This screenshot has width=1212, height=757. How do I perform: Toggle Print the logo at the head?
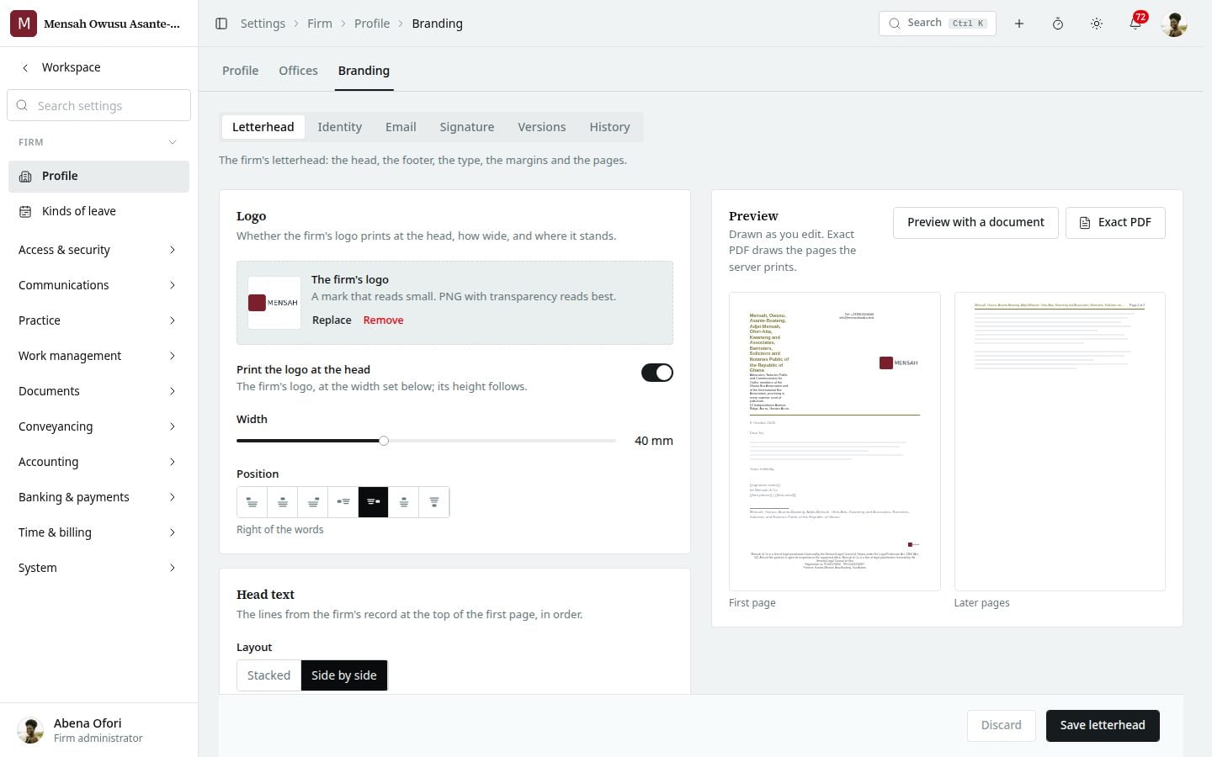[x=657, y=373]
